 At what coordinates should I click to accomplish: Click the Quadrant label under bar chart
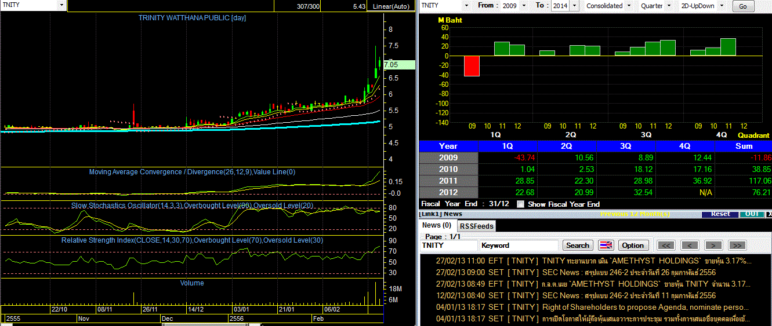pos(753,135)
